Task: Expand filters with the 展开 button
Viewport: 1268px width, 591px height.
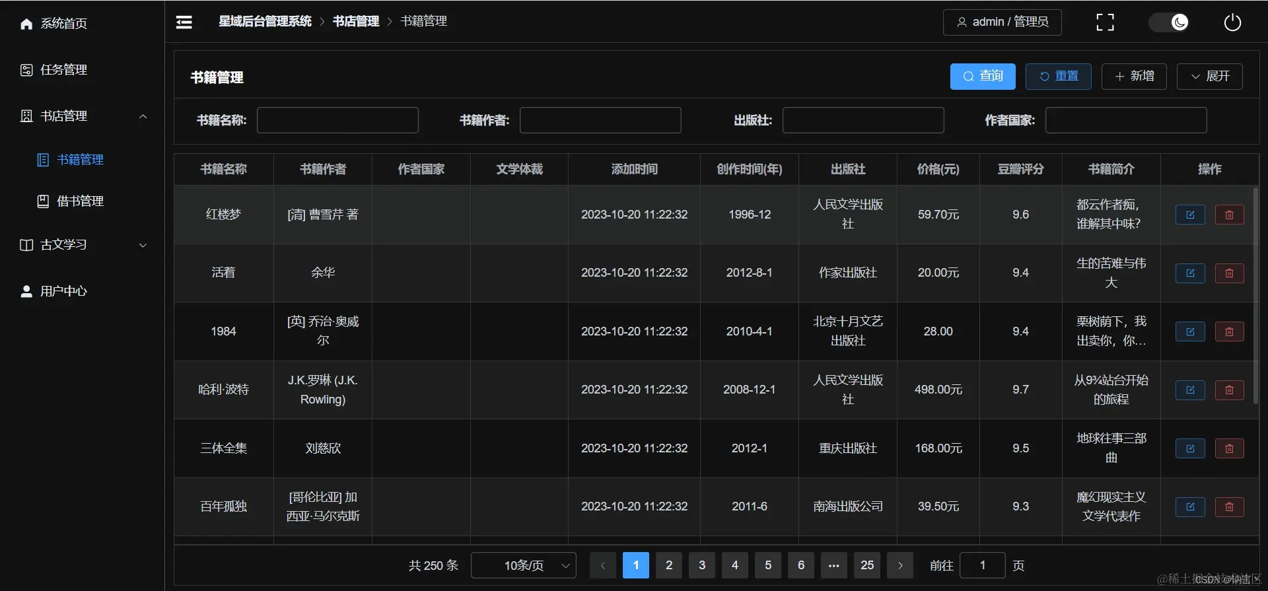Action: pos(1210,77)
